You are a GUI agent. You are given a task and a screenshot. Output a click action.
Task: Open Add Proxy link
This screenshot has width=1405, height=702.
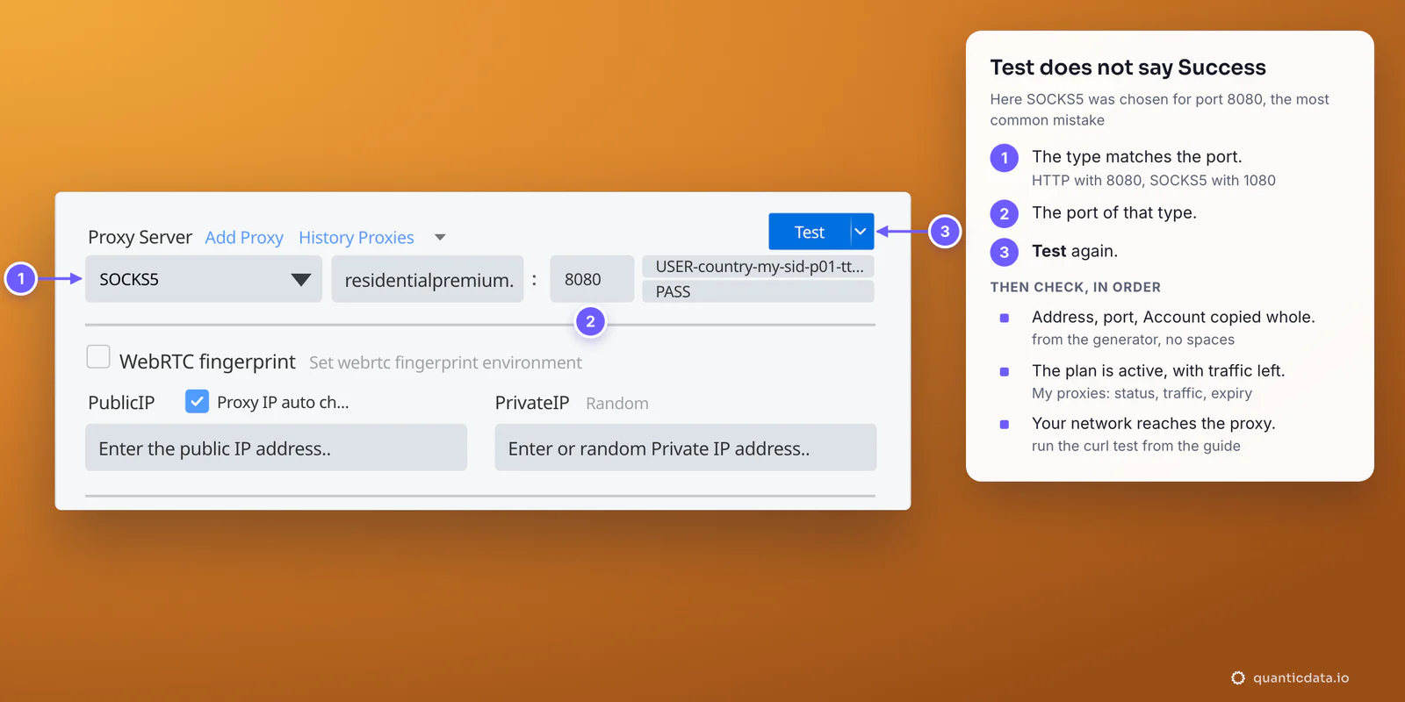tap(244, 238)
